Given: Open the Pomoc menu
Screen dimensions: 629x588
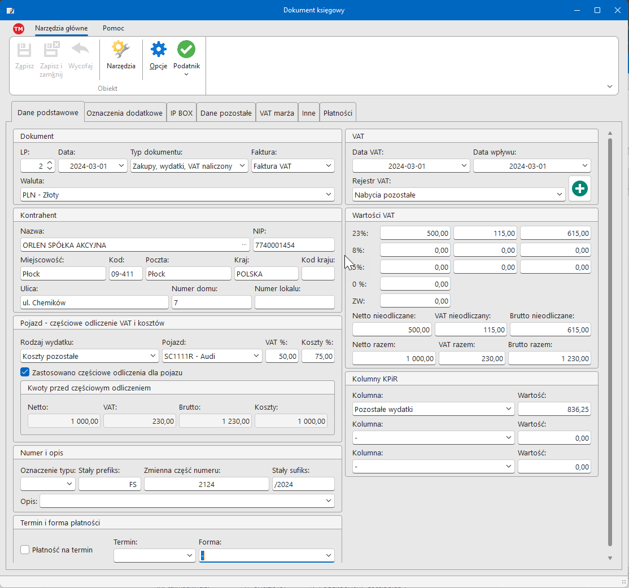Looking at the screenshot, I should coord(113,28).
